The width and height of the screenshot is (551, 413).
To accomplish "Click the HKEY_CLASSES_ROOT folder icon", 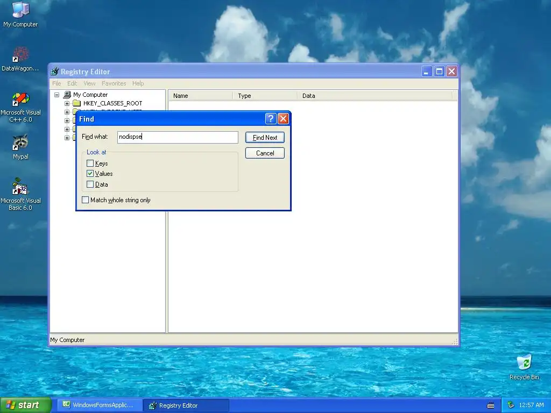I will [x=77, y=103].
